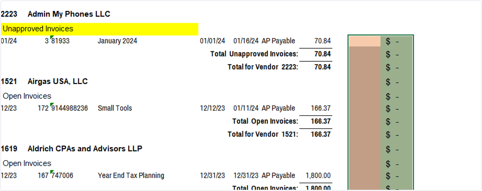Select the yellow "Unapproved Invoices" cell
Viewport: 482px width, 191px height.
100,29
